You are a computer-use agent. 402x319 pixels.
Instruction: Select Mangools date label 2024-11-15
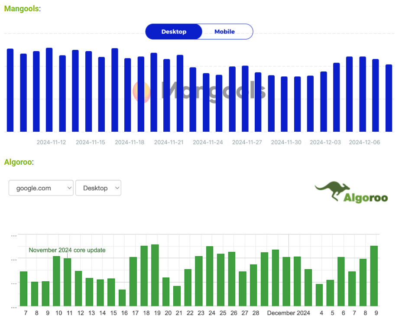(90, 142)
